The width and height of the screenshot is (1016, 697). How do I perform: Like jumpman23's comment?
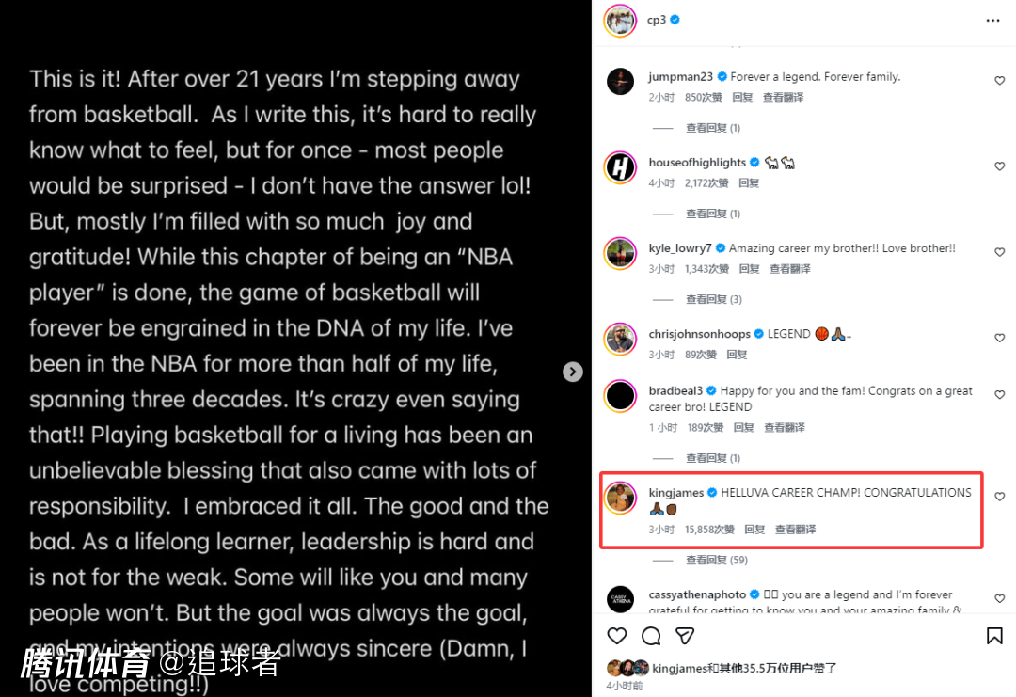point(999,80)
